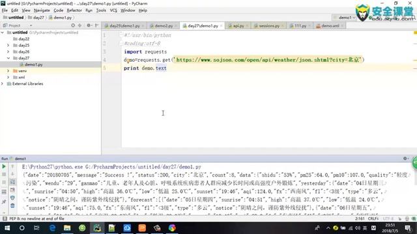Image resolution: width=417 pixels, height=234 pixels.
Task: Click the cursor position 2:161 indicator
Action: [360, 218]
